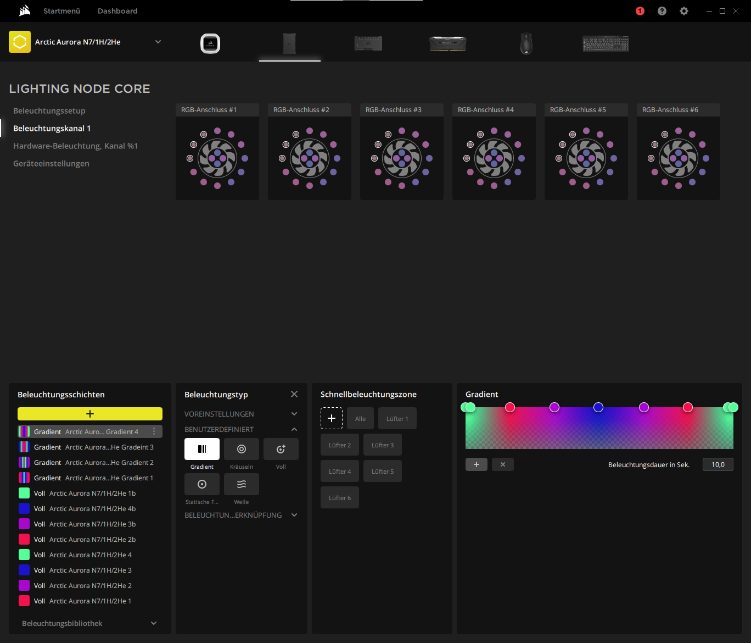This screenshot has width=751, height=643.
Task: Select the first purple gradient stop
Action: (554, 407)
